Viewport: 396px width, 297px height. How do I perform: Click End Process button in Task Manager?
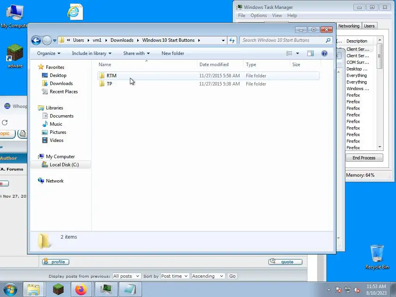click(364, 158)
